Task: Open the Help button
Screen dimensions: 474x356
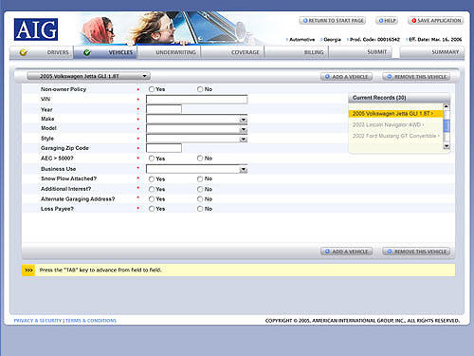Action: point(387,21)
